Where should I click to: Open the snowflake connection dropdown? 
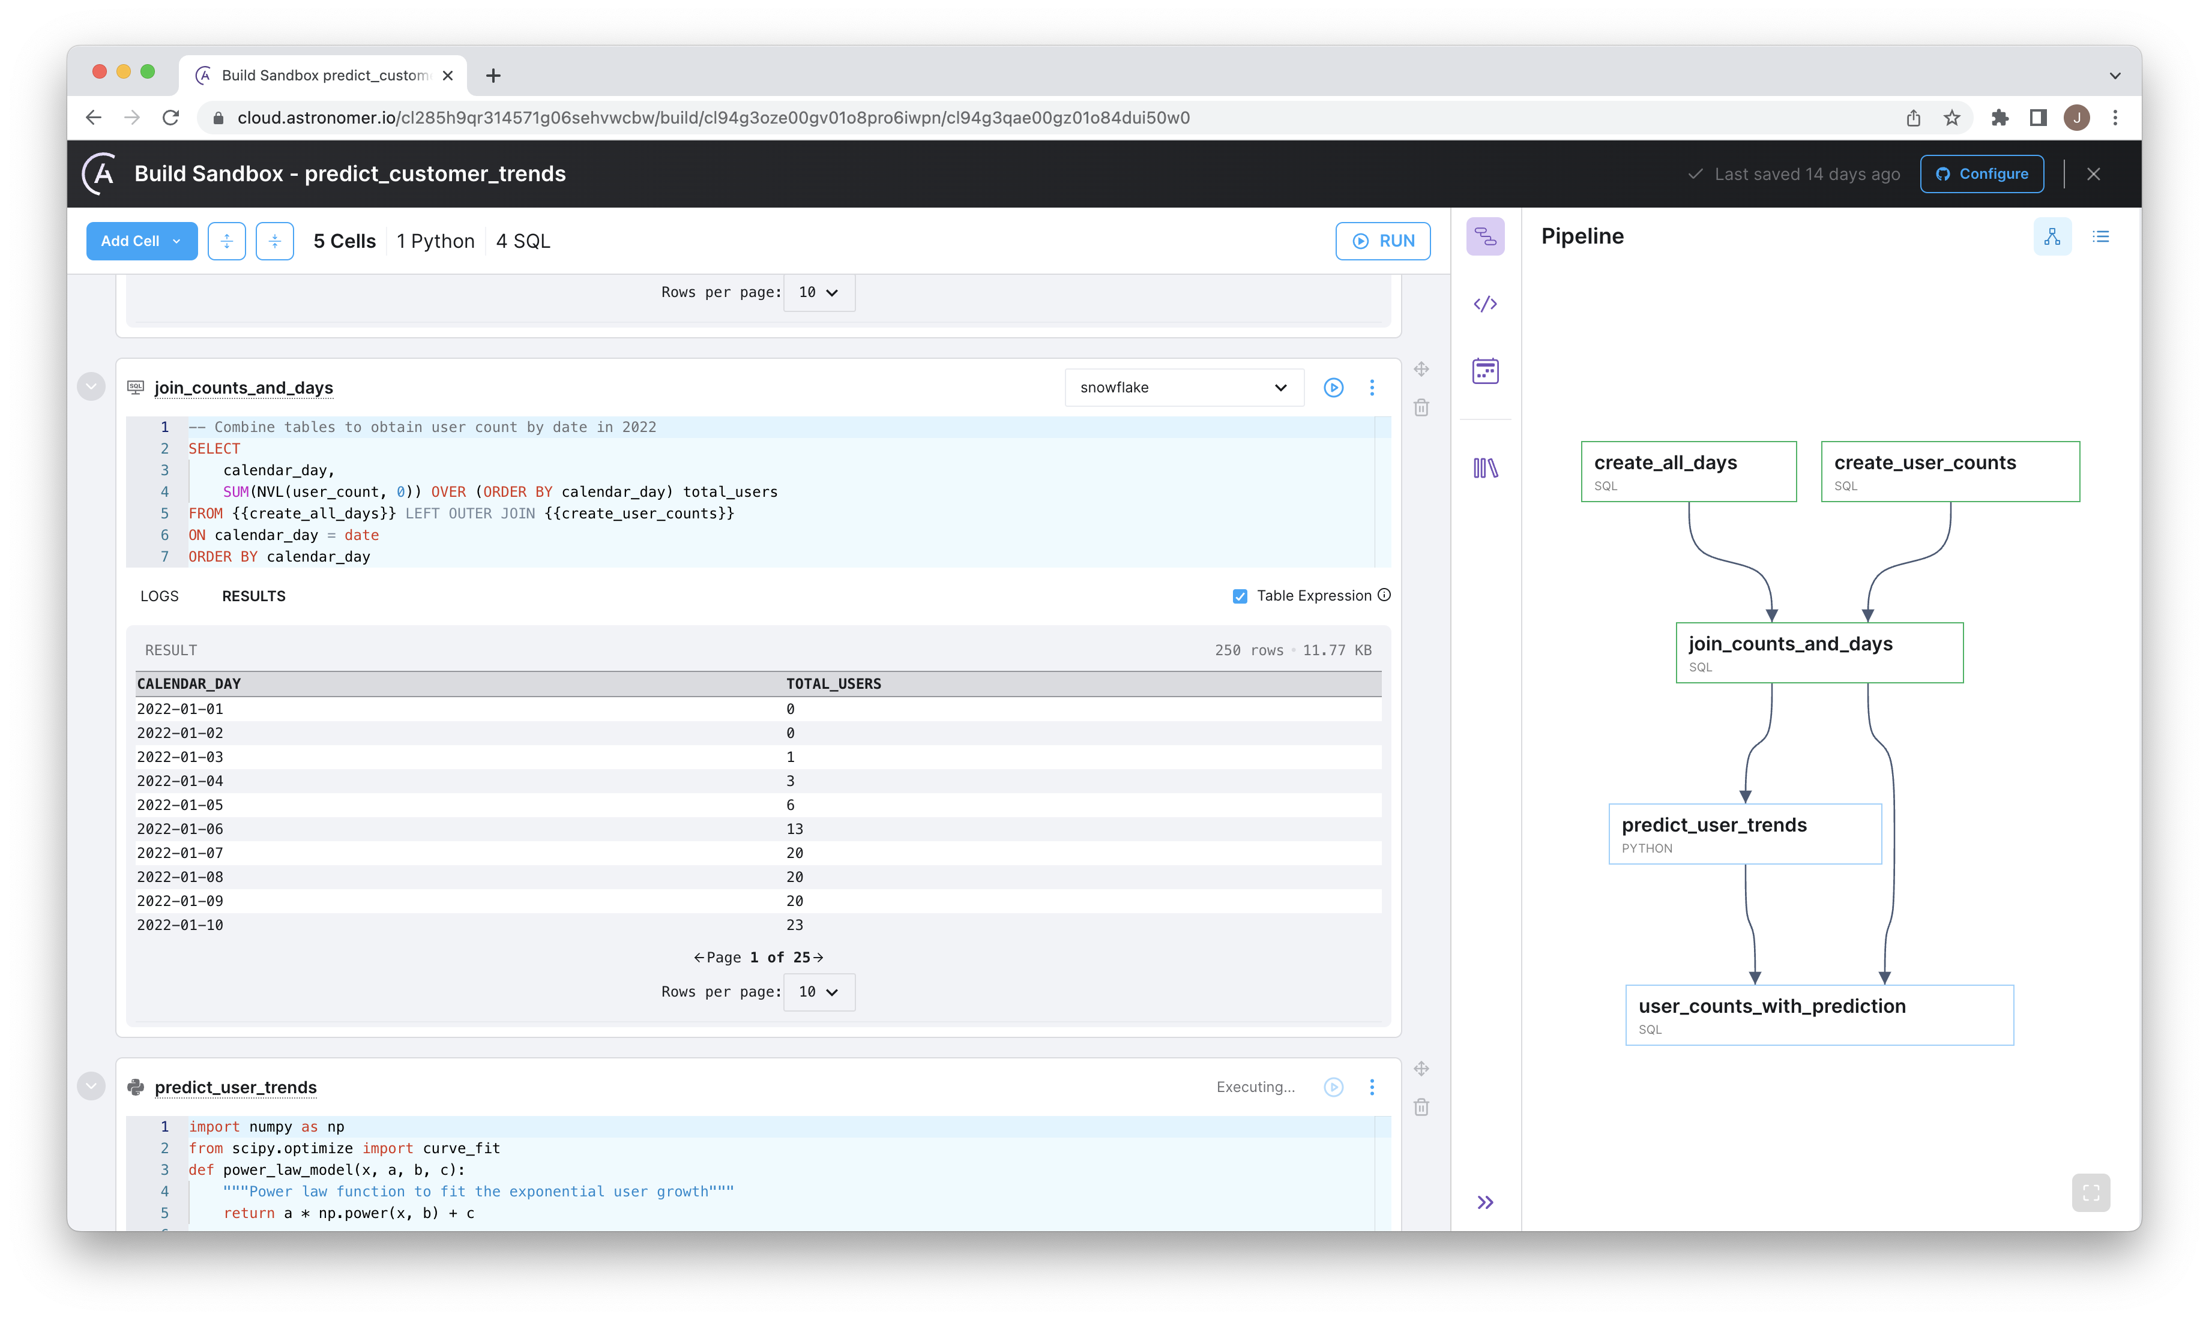point(1183,388)
